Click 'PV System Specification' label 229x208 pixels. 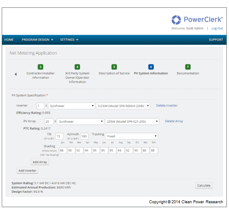29,95
